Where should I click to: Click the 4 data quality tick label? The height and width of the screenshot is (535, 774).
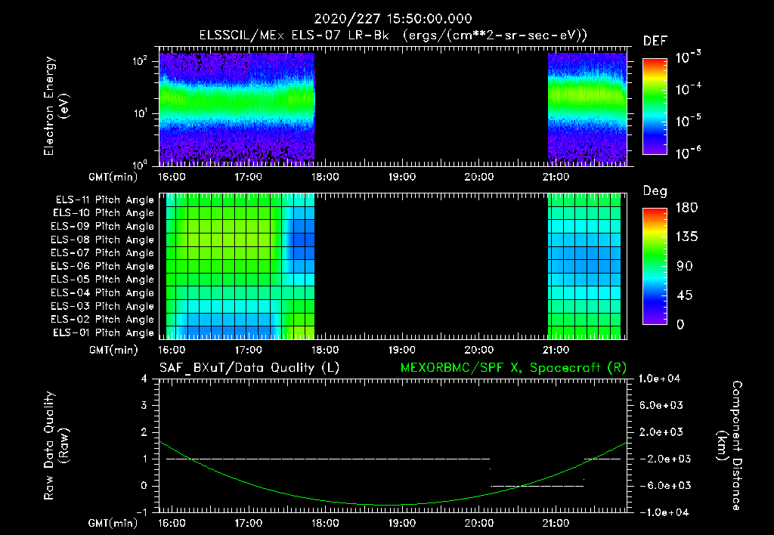[x=144, y=379]
